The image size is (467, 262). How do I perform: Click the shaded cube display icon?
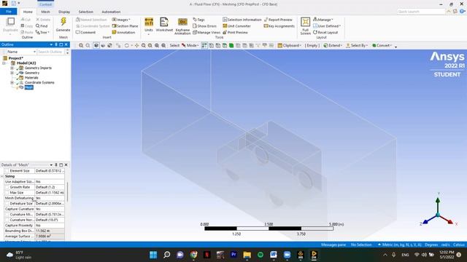pos(96,45)
